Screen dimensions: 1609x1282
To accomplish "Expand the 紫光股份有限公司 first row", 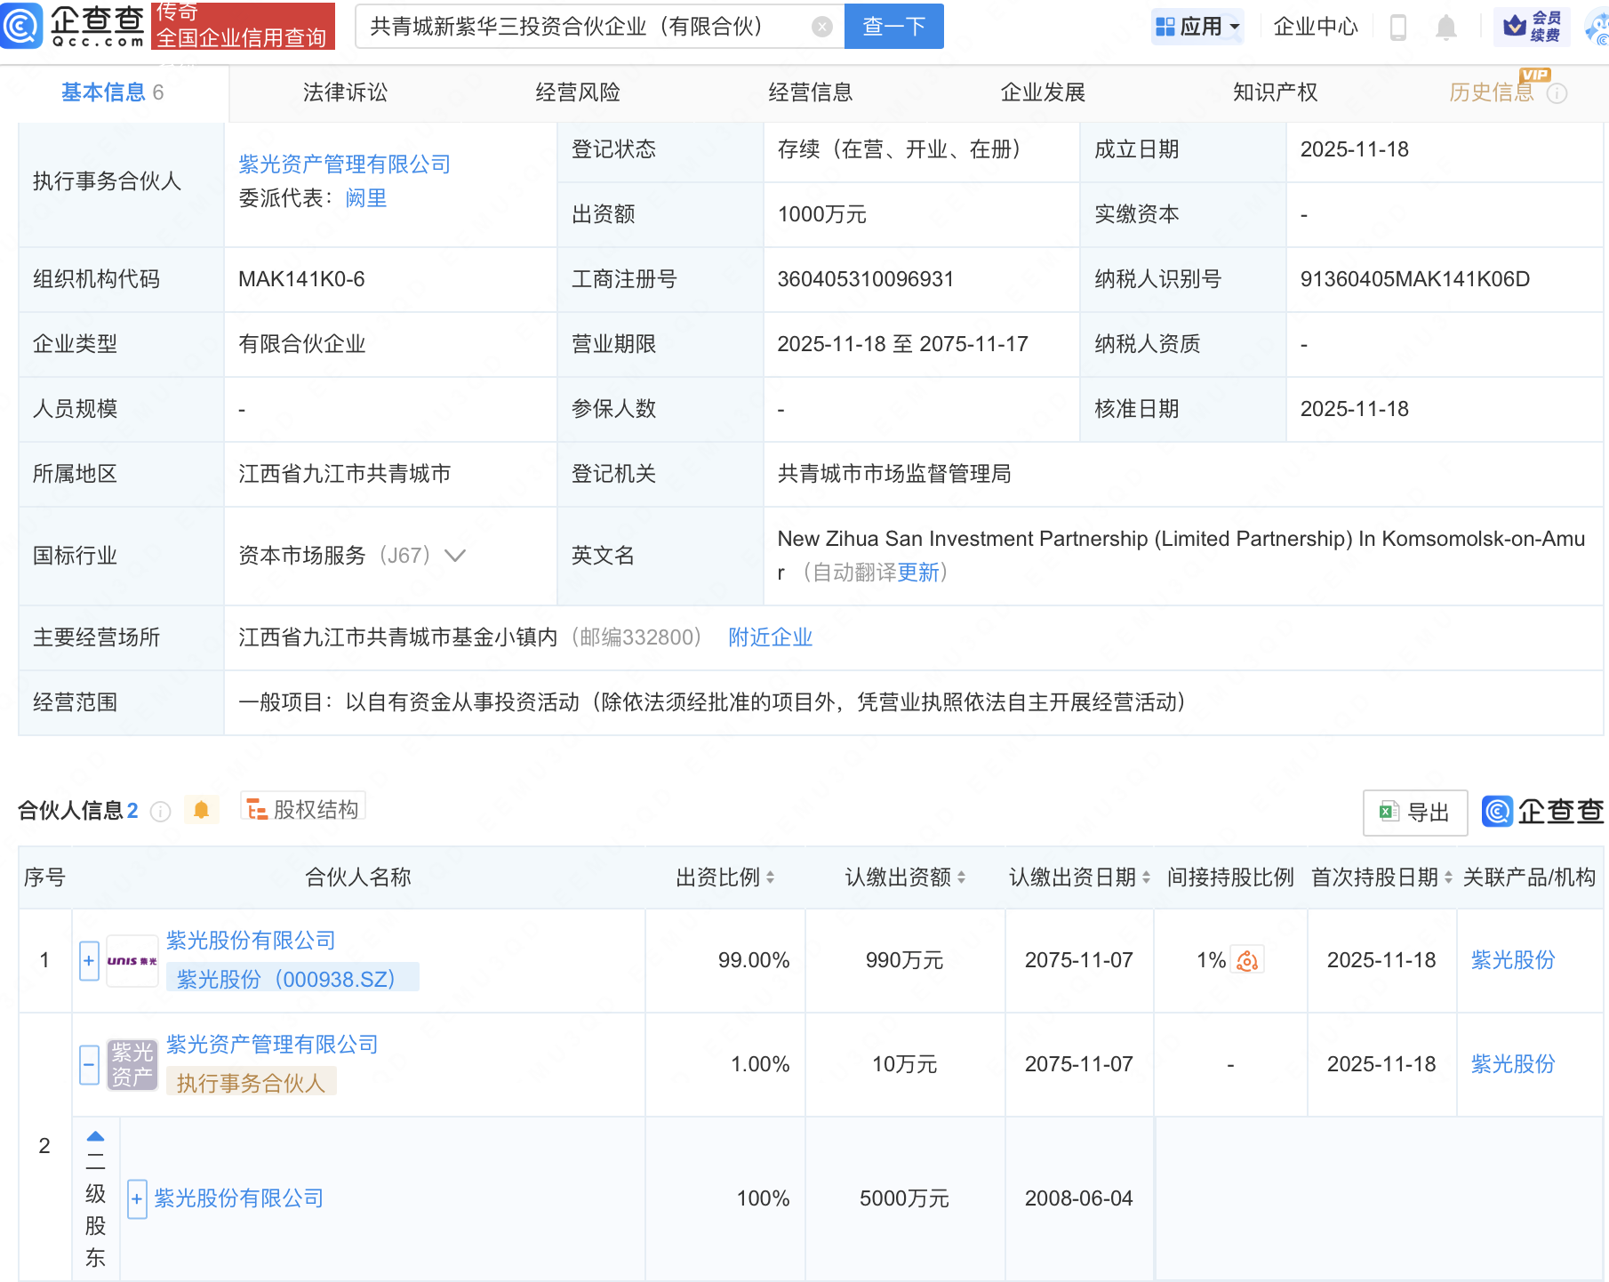I will point(89,961).
